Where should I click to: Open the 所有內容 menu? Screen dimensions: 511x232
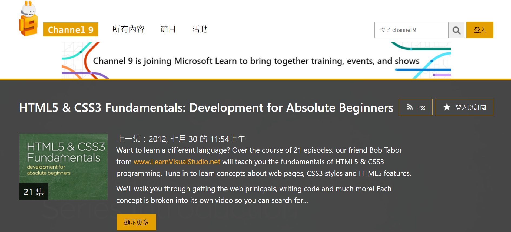[128, 29]
